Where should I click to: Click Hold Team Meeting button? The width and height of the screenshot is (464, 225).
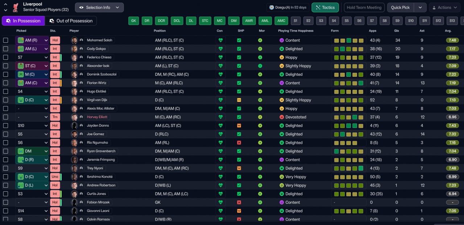point(364,7)
